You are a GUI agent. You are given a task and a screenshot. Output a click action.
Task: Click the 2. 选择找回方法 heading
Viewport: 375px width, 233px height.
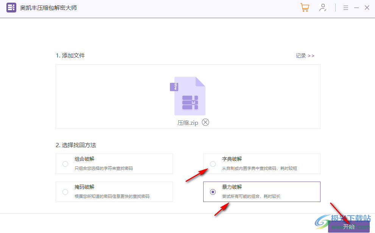(76, 145)
